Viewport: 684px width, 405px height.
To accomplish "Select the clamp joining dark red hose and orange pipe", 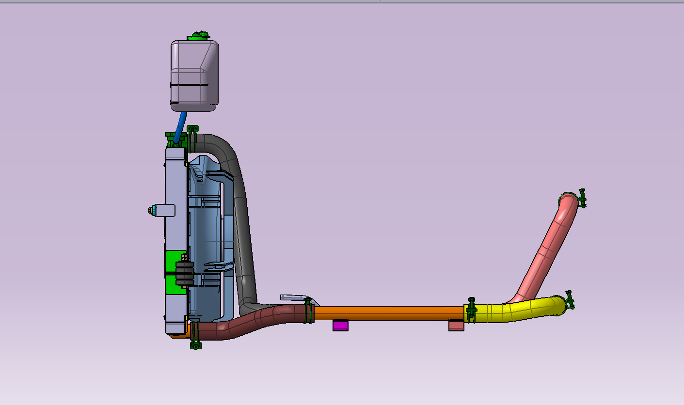I will (x=307, y=311).
